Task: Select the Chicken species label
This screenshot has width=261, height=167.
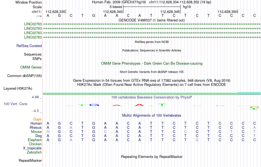Action: [x=35, y=144]
